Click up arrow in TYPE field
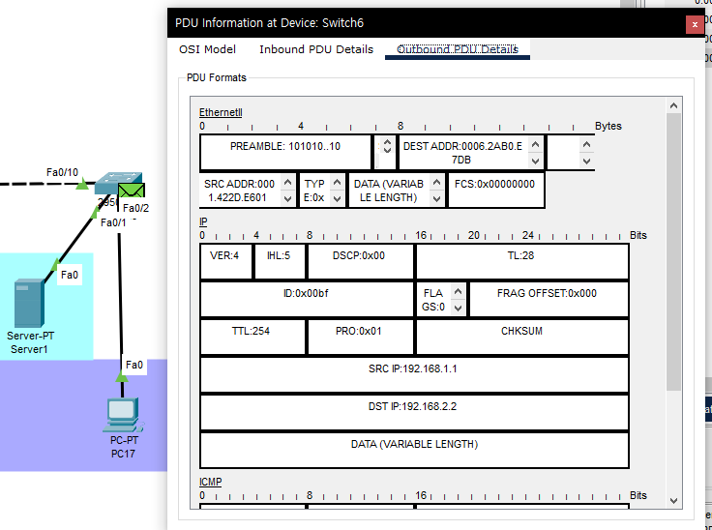This screenshot has height=530, width=712. coord(337,183)
